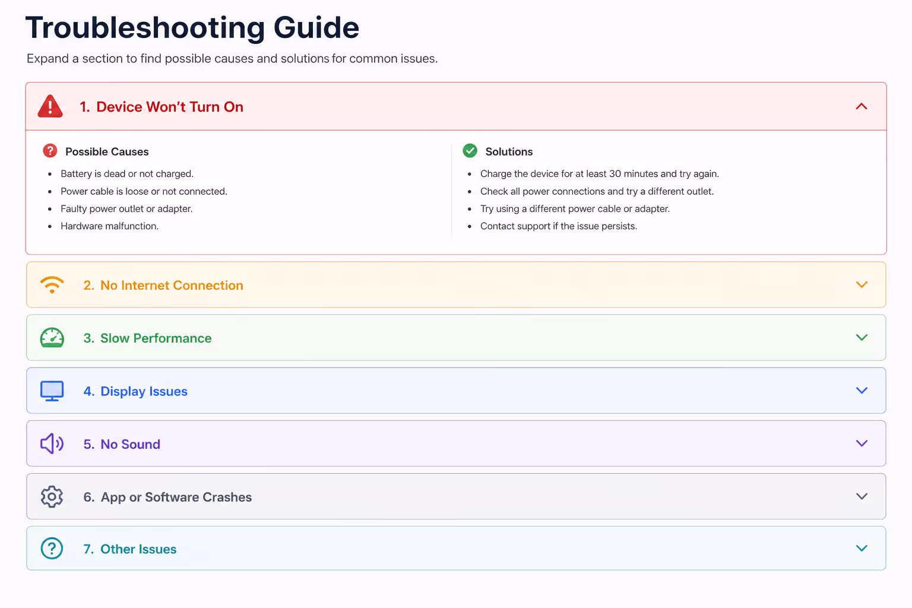Screen dimensions: 912x608
Task: Expand App or Software Crashes via chevron
Action: coord(862,496)
